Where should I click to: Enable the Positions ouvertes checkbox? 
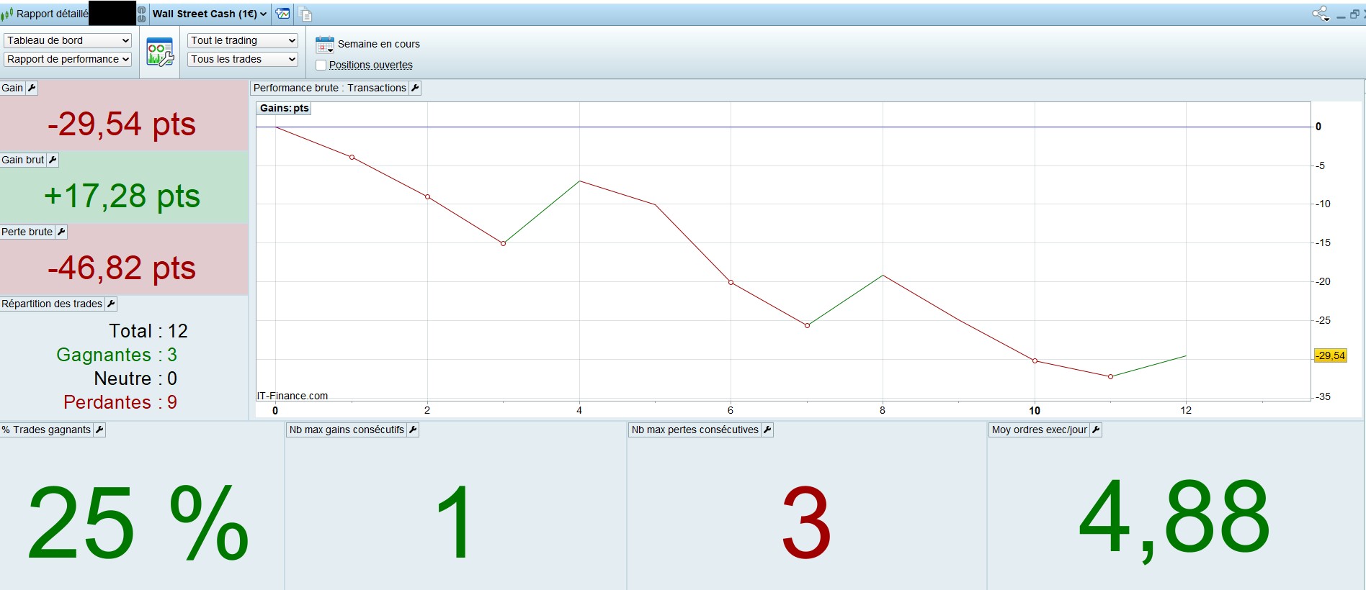[321, 65]
